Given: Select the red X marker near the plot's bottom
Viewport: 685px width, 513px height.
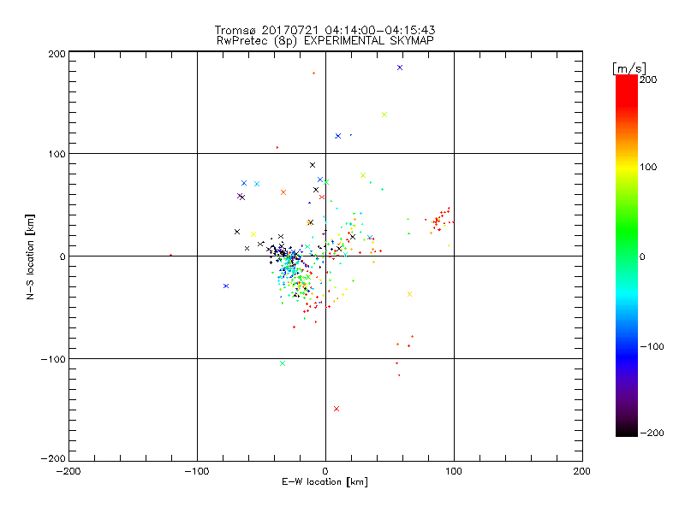Looking at the screenshot, I should click(337, 409).
